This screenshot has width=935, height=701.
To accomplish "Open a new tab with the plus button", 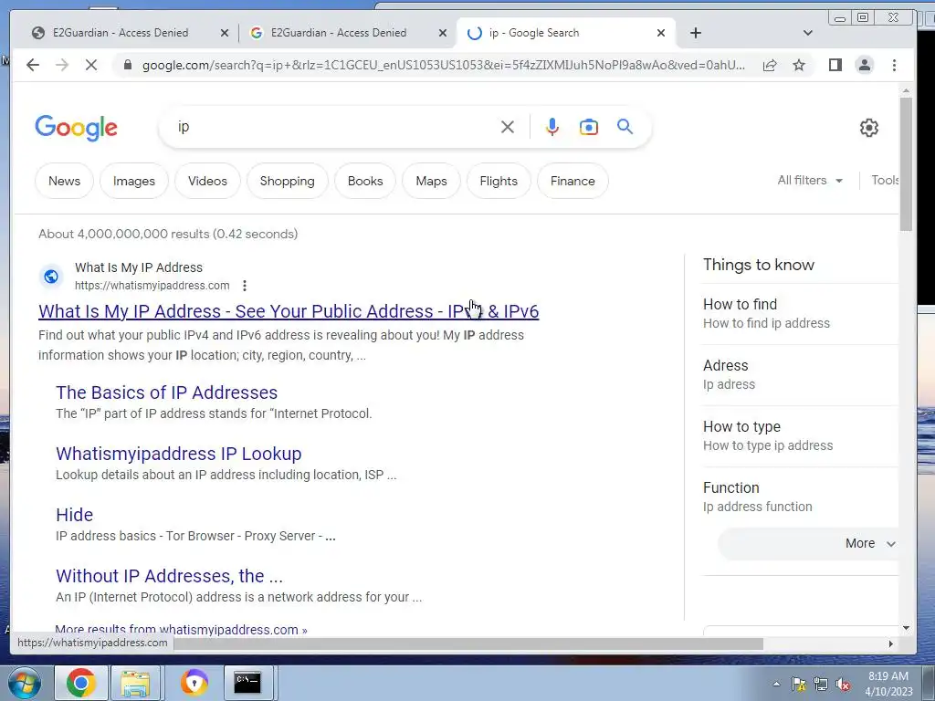I will click(x=695, y=33).
